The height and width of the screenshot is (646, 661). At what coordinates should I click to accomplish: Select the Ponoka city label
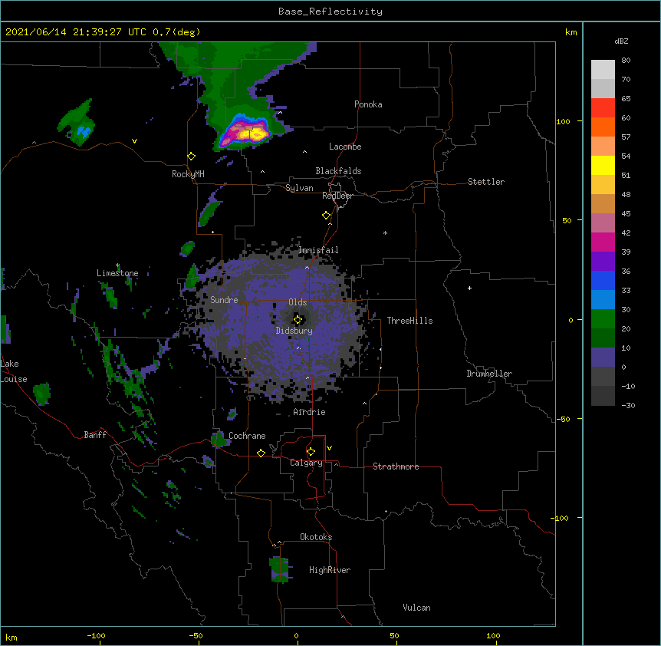368,104
